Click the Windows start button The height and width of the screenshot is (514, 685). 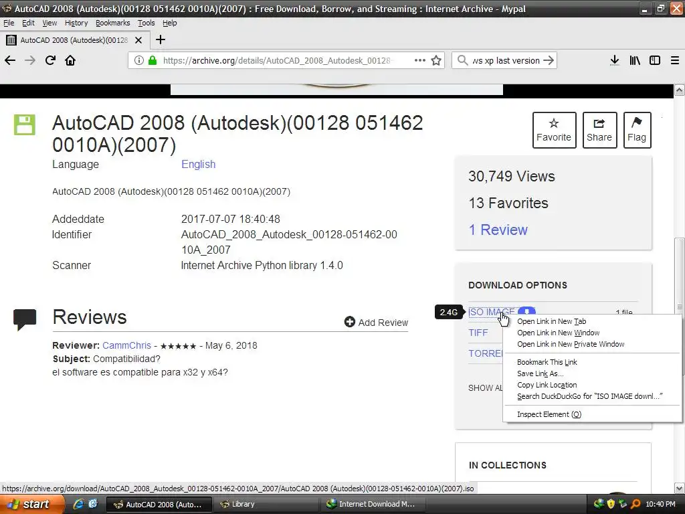[31, 504]
